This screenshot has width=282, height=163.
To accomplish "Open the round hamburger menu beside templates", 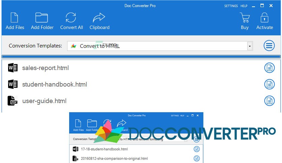I will 269,45.
